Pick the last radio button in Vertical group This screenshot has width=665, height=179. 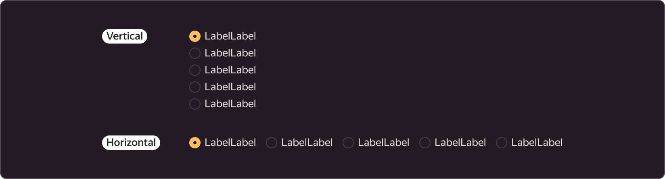(195, 104)
